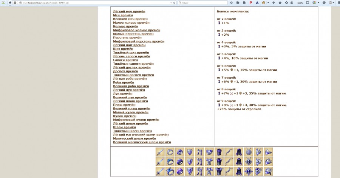Click the top-row light sword of times icon

(160, 152)
